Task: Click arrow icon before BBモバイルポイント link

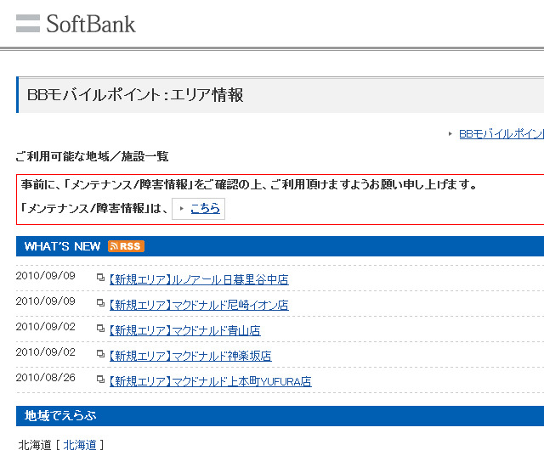Action: point(450,133)
